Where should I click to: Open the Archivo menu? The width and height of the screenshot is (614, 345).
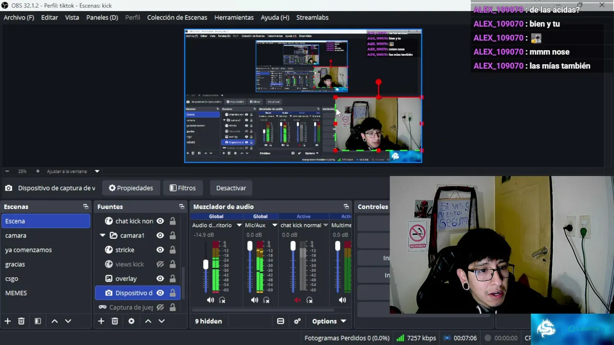19,17
